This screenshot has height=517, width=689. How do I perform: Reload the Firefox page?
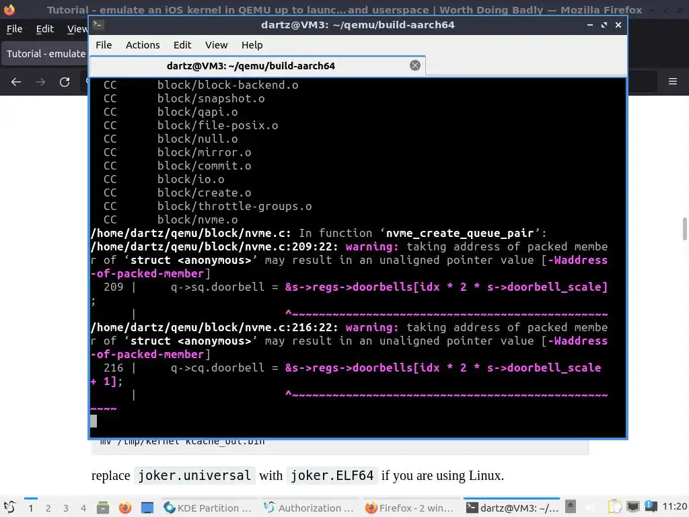point(65,81)
